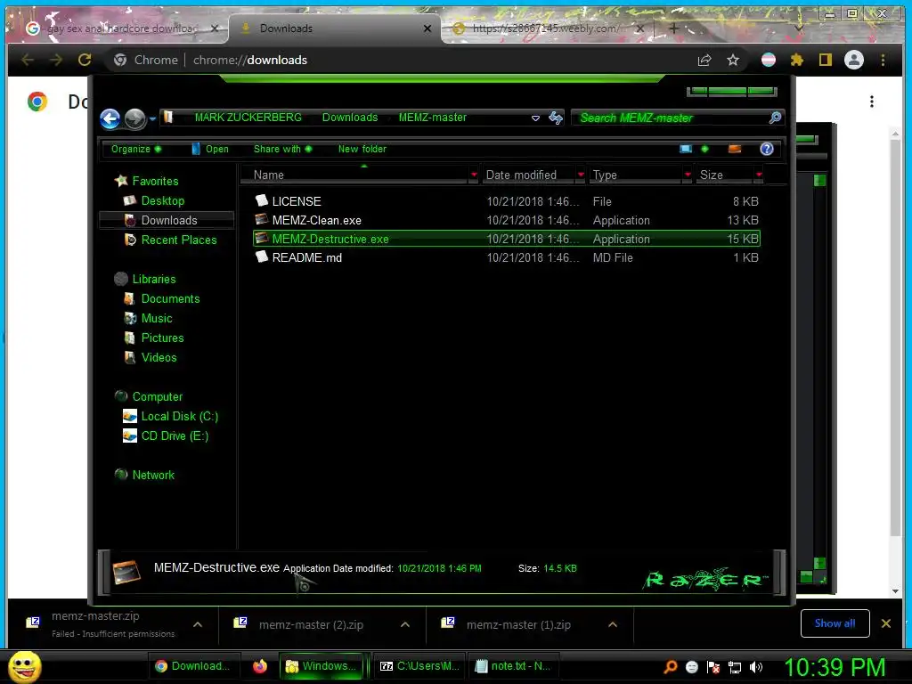912x684 pixels.
Task: Expand memz-master (1).zip download options chevron
Action: [x=613, y=624]
